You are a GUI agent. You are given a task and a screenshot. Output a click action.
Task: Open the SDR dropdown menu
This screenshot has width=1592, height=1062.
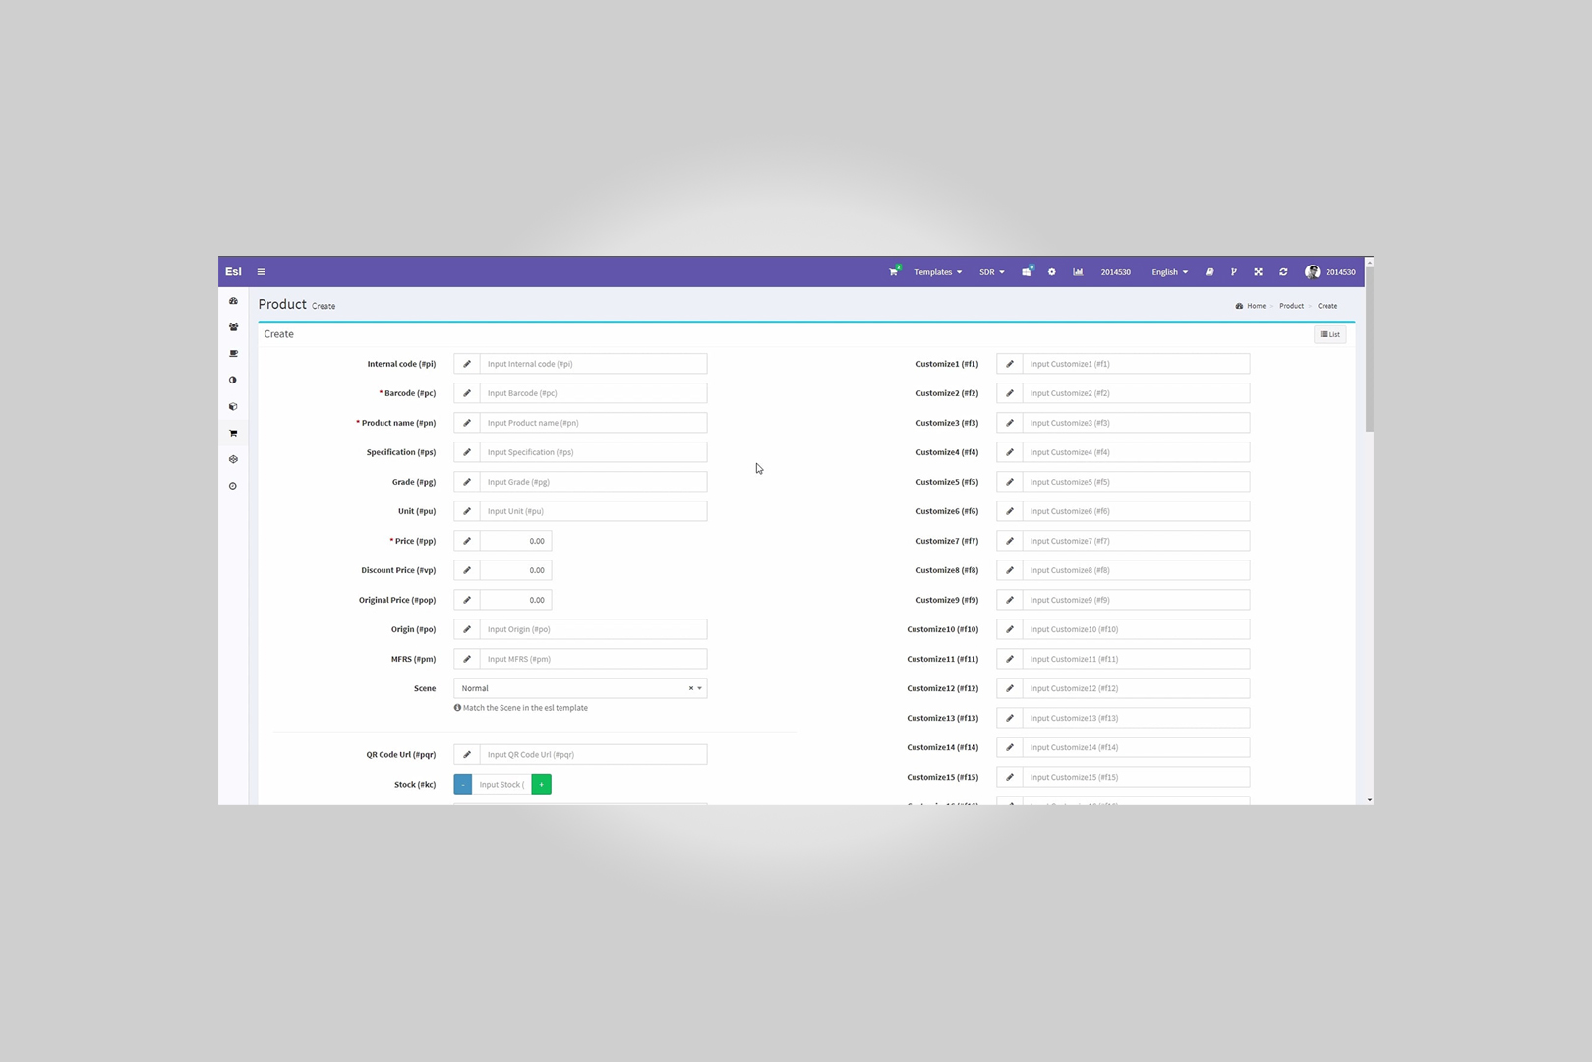[991, 272]
